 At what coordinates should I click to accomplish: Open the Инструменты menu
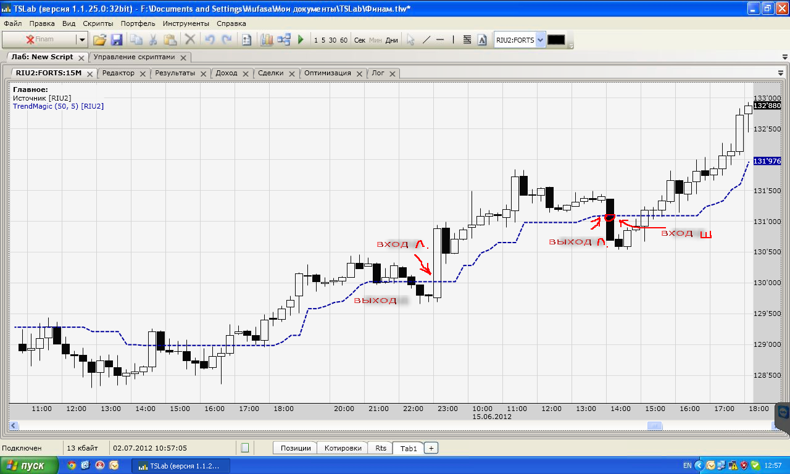186,23
